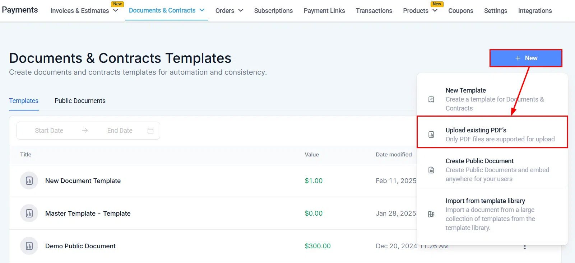Switch to the Templates tab
575x263 pixels.
(24, 101)
